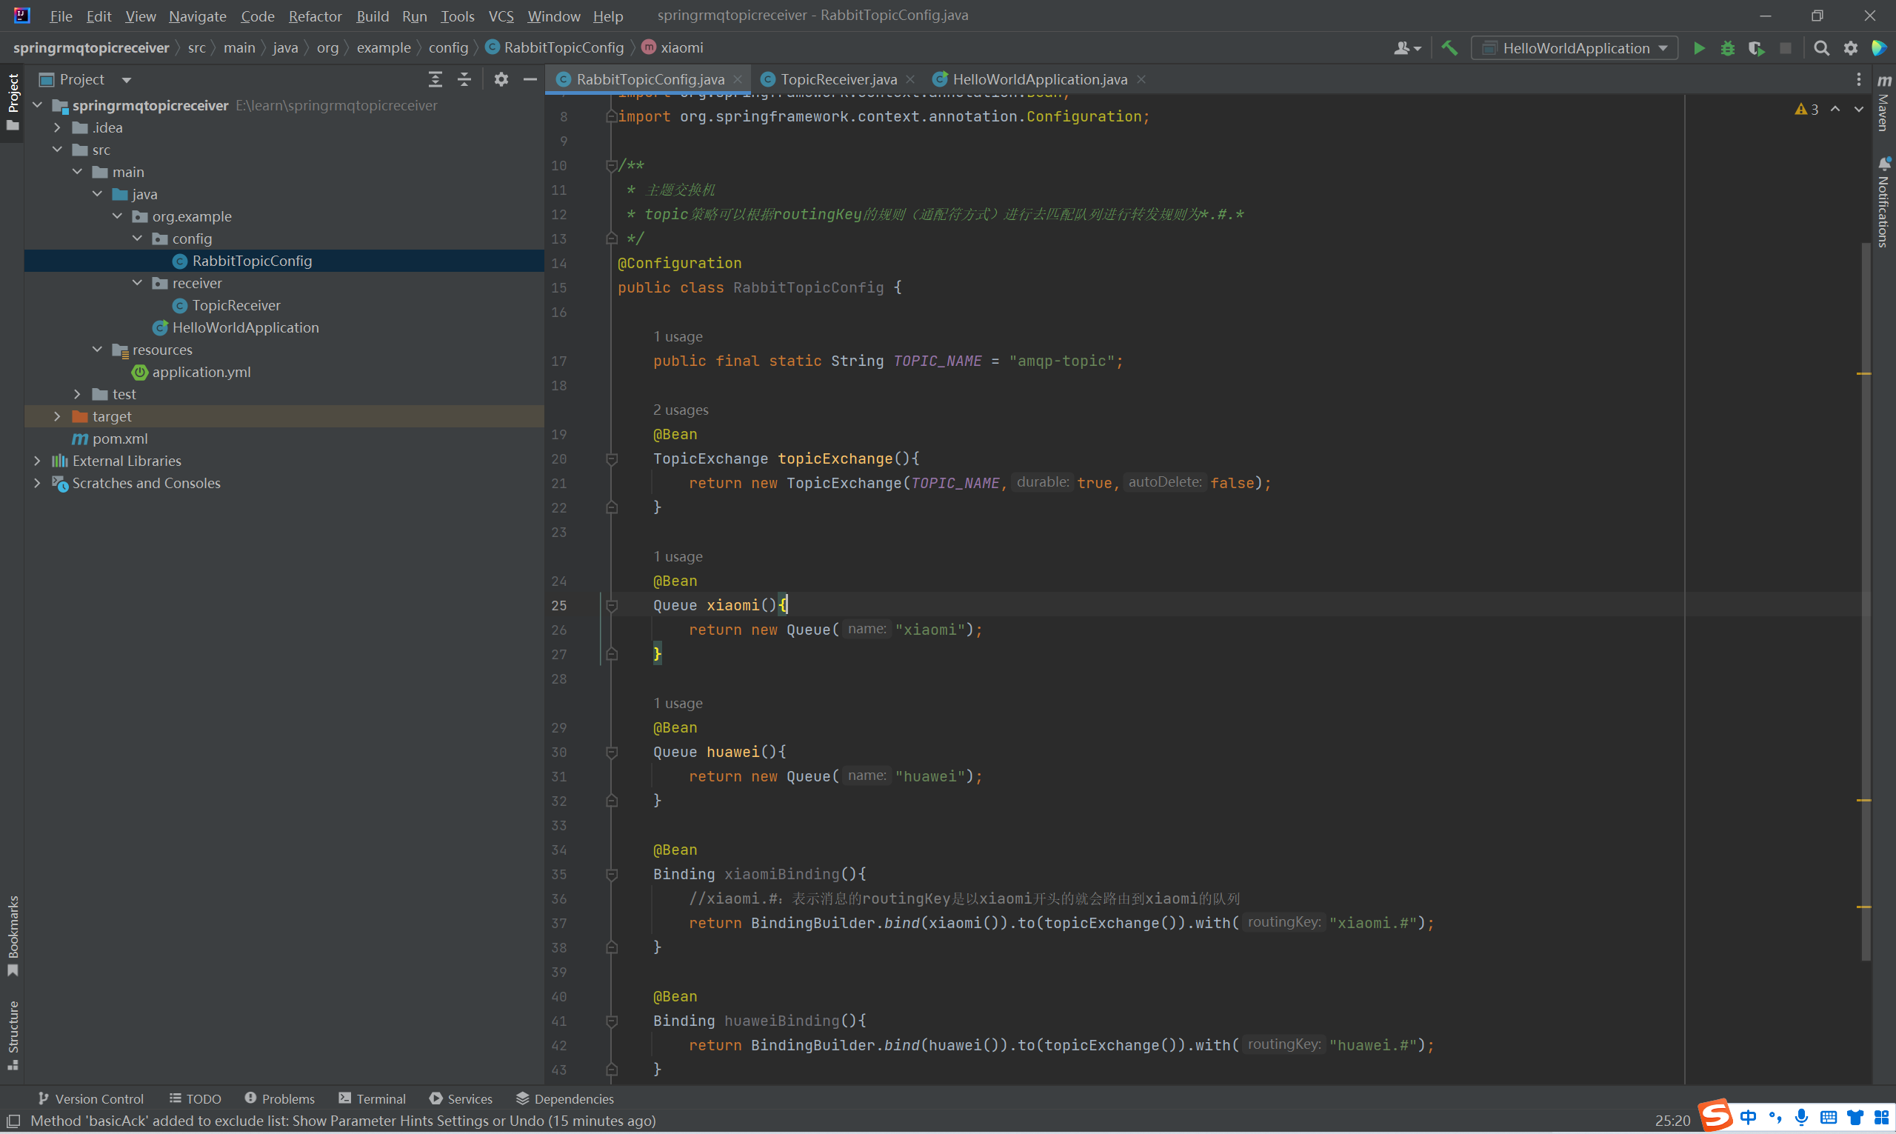Click Collapse All icon in Project panel

(x=464, y=79)
